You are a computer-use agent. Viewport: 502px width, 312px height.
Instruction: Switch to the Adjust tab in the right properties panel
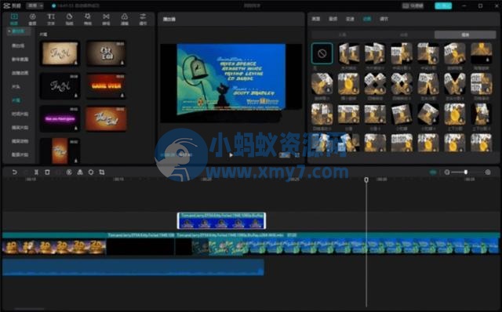point(384,19)
